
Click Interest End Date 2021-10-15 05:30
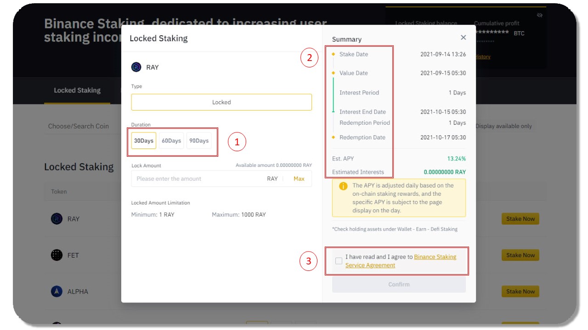pyautogui.click(x=443, y=112)
